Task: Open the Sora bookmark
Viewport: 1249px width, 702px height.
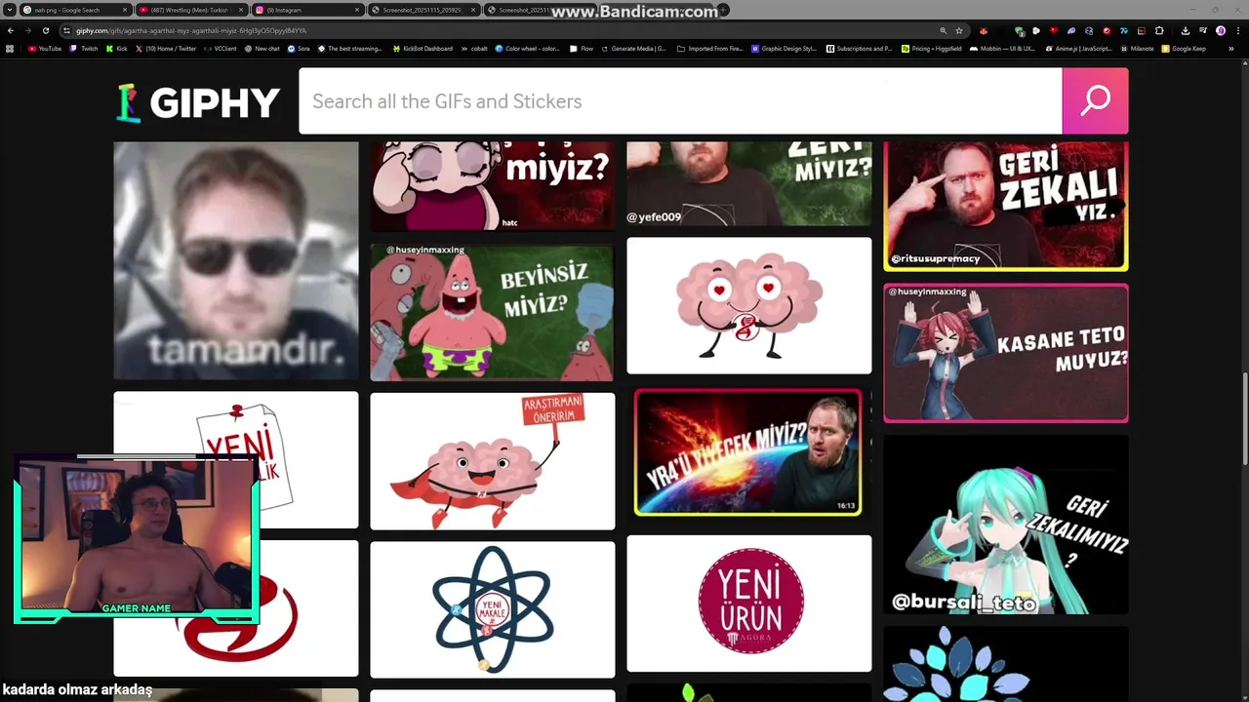Action: 299,48
